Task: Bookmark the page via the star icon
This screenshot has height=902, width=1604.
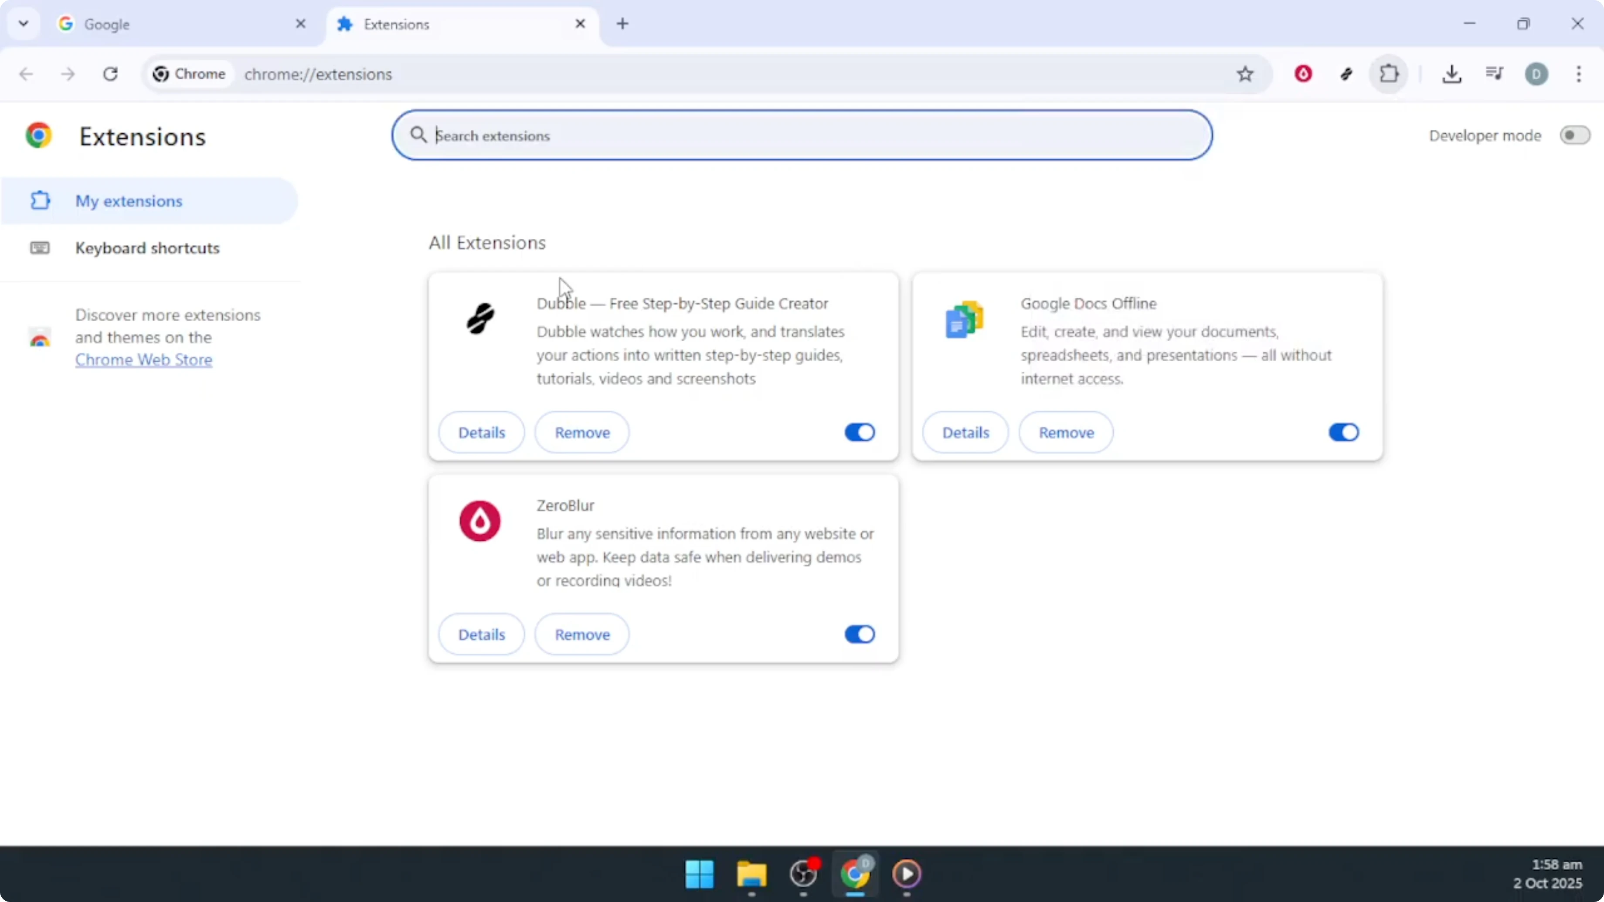Action: tap(1245, 74)
